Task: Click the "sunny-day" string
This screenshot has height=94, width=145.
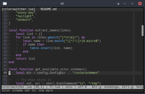Action: pyautogui.click(x=25, y=13)
